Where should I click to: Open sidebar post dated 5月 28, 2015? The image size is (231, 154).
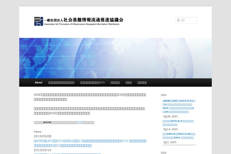[x=179, y=106]
